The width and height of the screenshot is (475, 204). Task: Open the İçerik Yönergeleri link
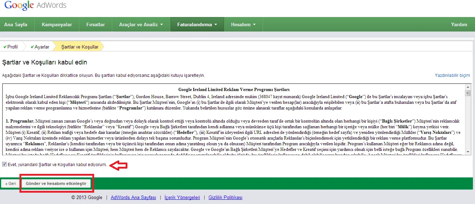[x=182, y=198]
